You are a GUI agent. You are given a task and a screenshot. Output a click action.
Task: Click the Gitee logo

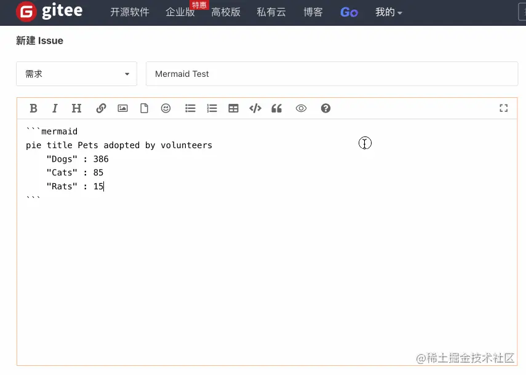pos(49,12)
